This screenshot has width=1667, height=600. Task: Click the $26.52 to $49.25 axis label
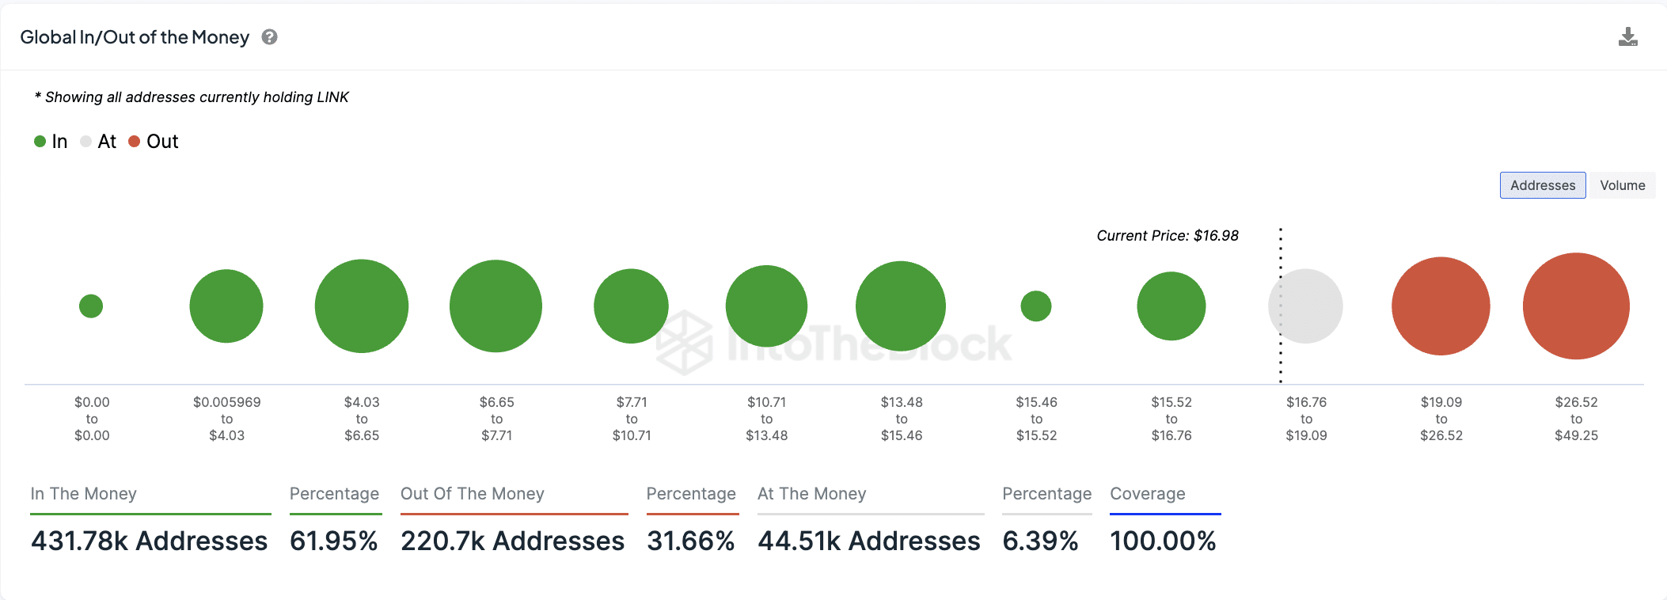1576,419
